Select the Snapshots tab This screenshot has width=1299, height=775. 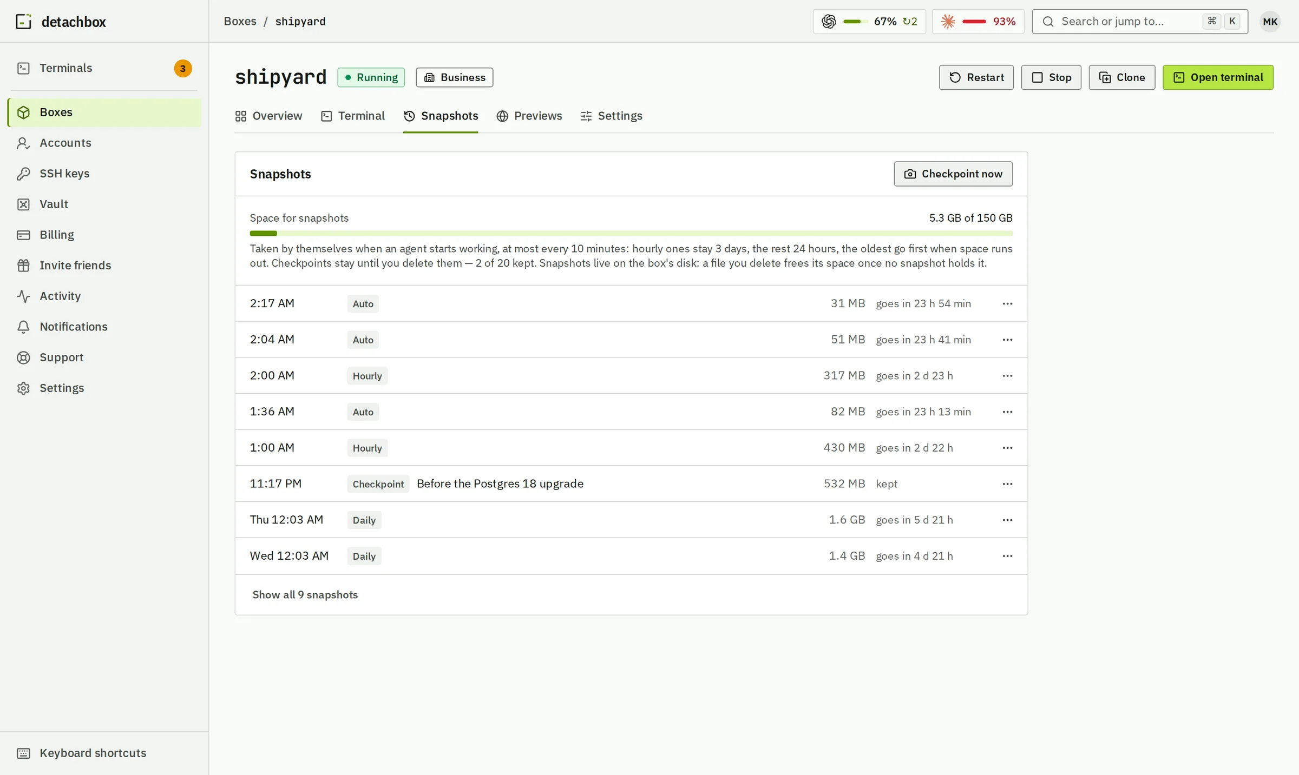click(441, 116)
